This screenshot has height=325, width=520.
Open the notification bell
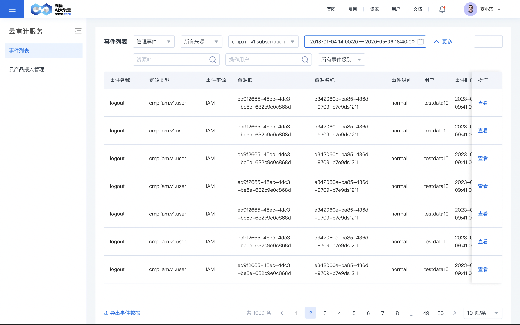(442, 9)
